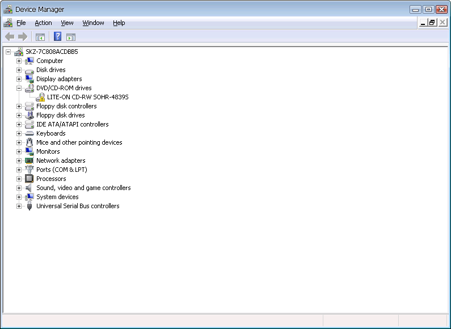Select the Keyboards category icon
This screenshot has height=329, width=451.
tap(29, 133)
